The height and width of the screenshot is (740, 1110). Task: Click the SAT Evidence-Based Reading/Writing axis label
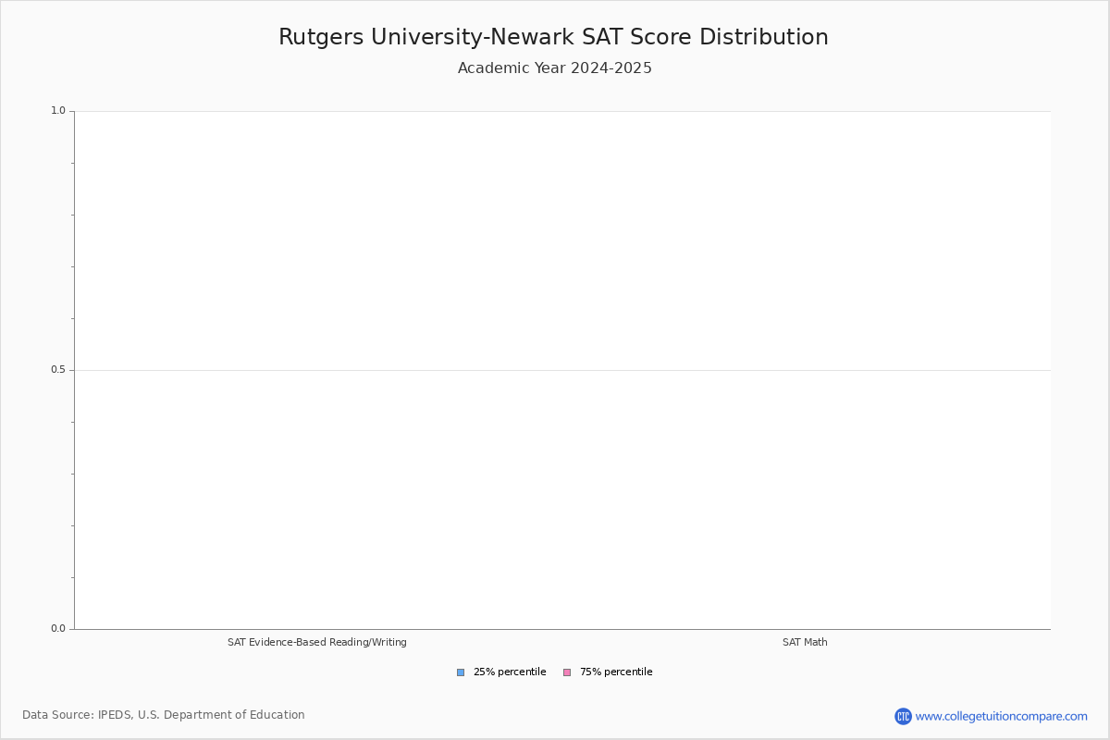(x=316, y=642)
